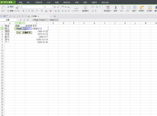This screenshot has height=116, width=157.
Task: Click the cell with name 赵六
Action: pos(10,37)
